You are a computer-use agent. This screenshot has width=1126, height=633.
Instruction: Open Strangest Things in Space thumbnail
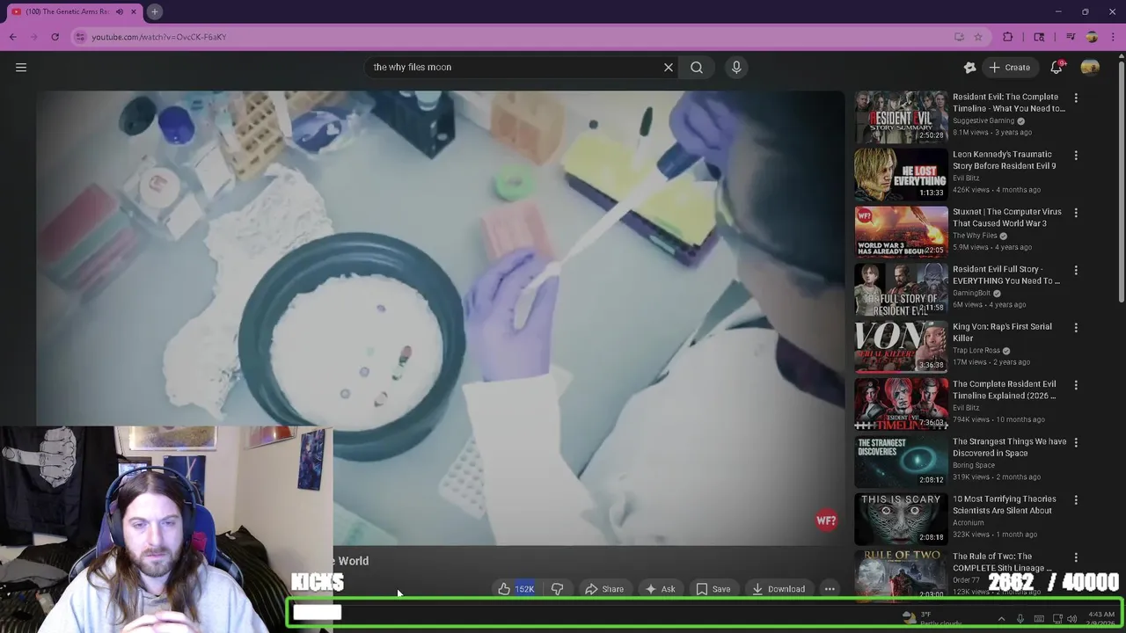click(901, 461)
